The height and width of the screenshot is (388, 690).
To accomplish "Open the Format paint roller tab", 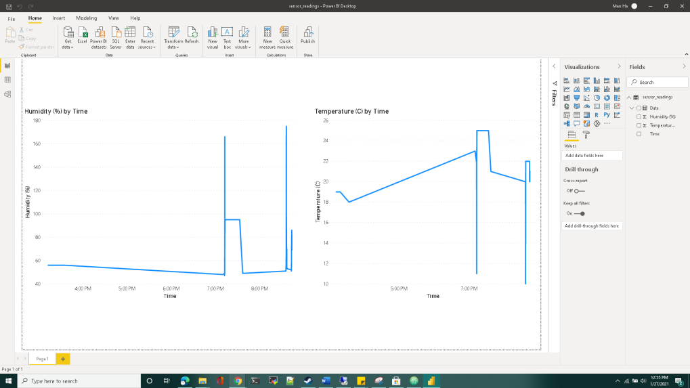I will point(586,135).
